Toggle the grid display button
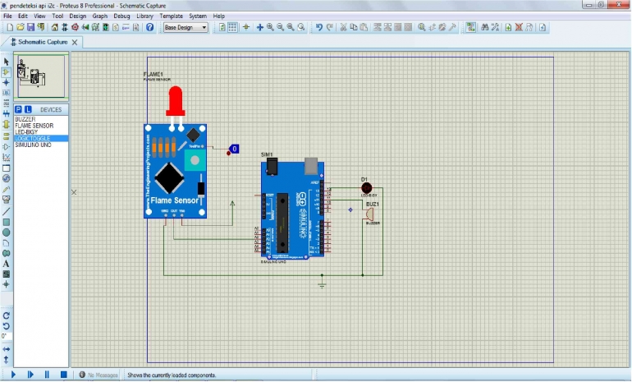The image size is (632, 382). point(232,27)
